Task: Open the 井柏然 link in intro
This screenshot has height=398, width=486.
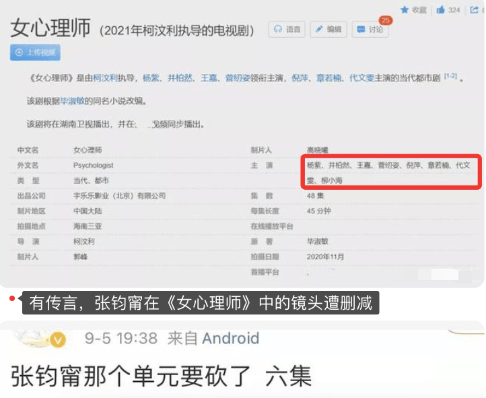Action: (180, 78)
